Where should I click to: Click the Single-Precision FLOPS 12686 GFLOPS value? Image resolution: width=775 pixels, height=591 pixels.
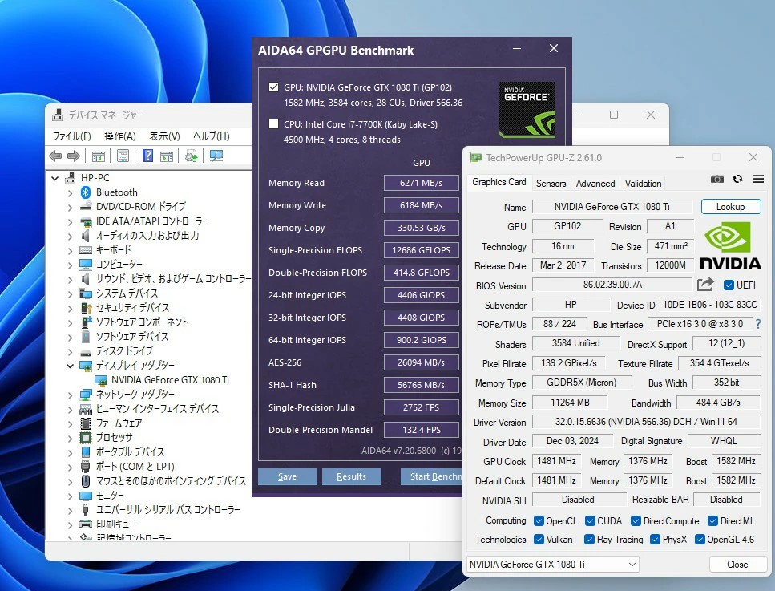[421, 250]
